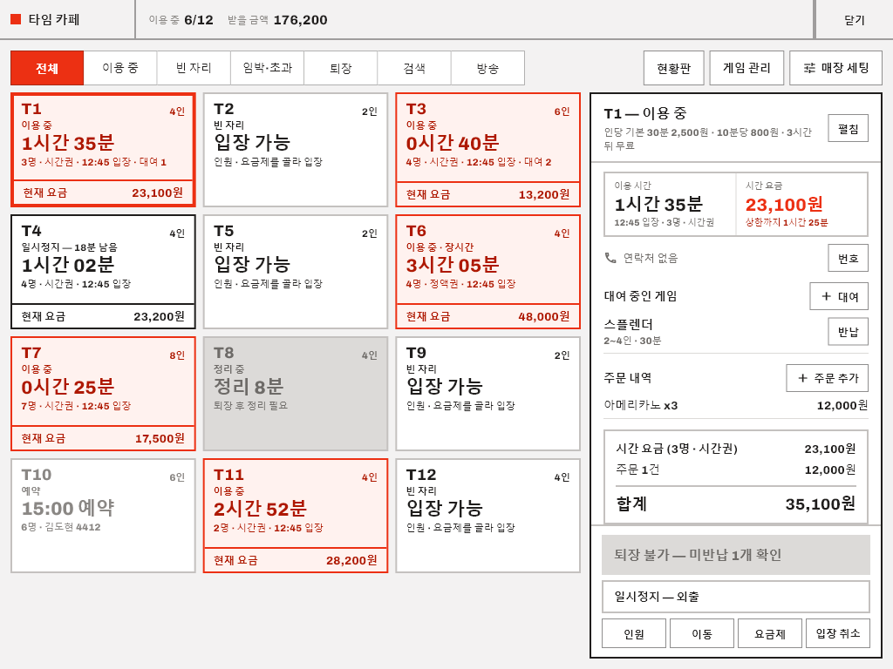Click T11's 현재 요금 28,200원 row
The image size is (893, 669).
[x=296, y=560]
